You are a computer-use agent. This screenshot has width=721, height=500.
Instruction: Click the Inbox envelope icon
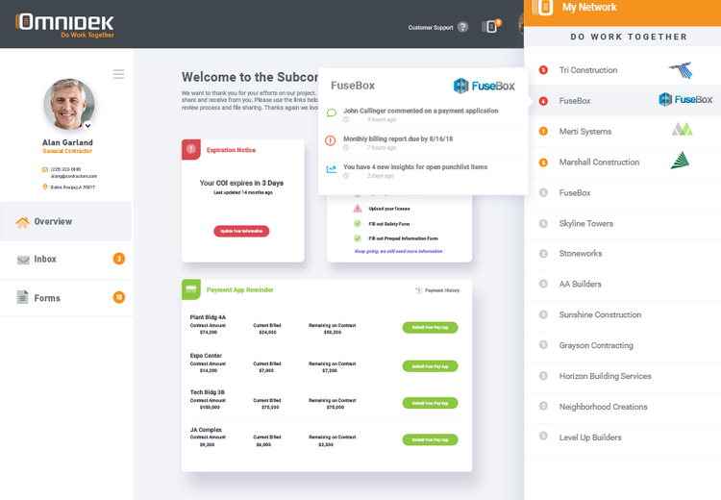pyautogui.click(x=23, y=260)
